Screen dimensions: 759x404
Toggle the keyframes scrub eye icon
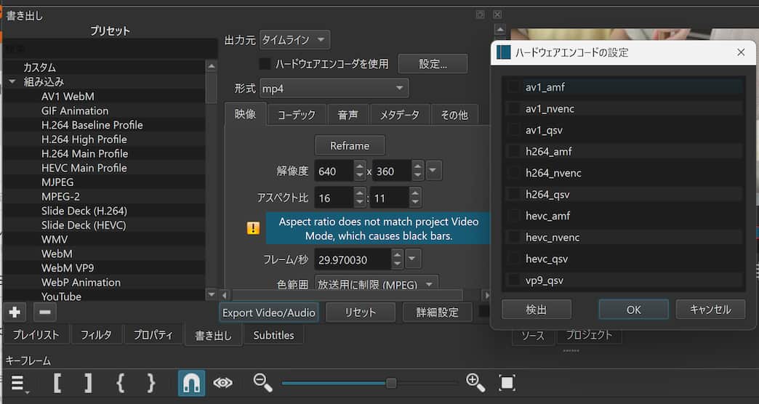click(x=222, y=383)
